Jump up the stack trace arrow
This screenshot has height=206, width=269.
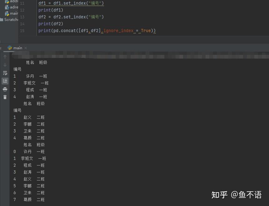[5, 56]
